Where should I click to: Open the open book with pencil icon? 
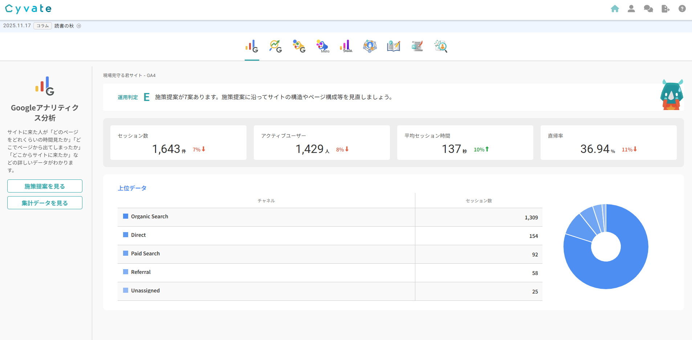coord(393,46)
